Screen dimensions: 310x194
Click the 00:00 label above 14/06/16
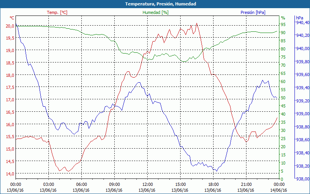coord(279,185)
